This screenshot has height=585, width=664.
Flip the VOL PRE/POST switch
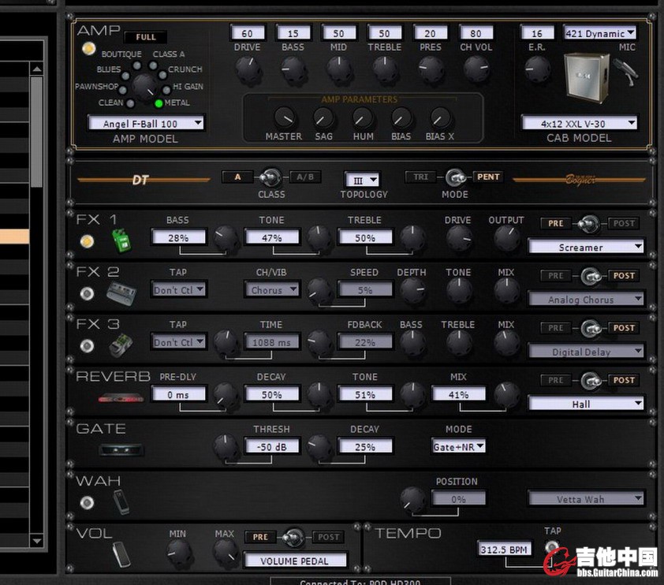pyautogui.click(x=293, y=538)
